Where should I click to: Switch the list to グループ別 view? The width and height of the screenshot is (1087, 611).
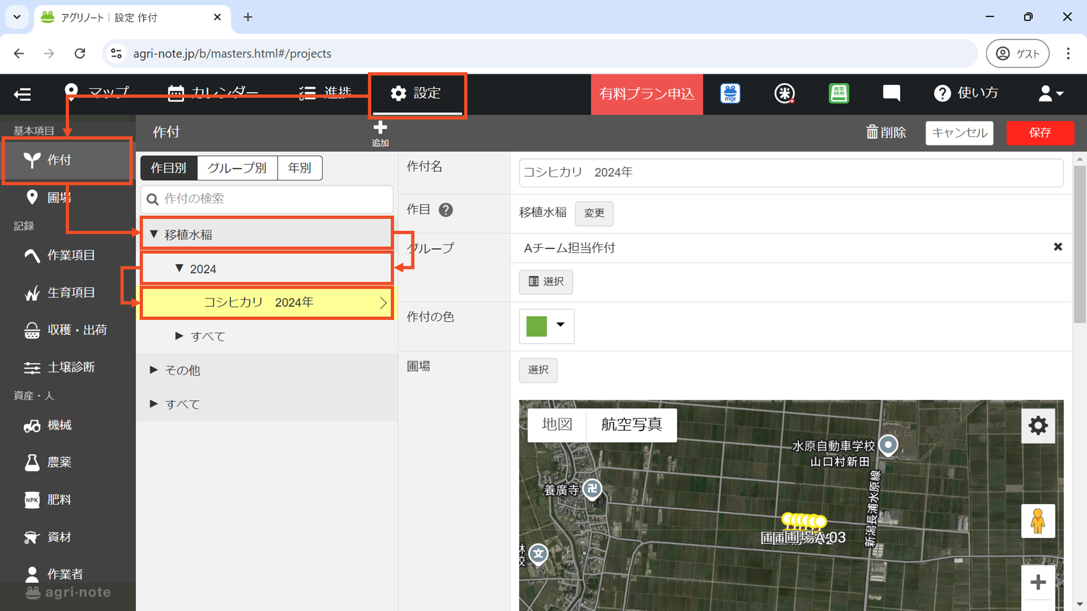click(237, 168)
